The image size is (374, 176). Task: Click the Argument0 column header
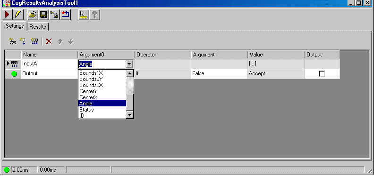tap(106, 55)
